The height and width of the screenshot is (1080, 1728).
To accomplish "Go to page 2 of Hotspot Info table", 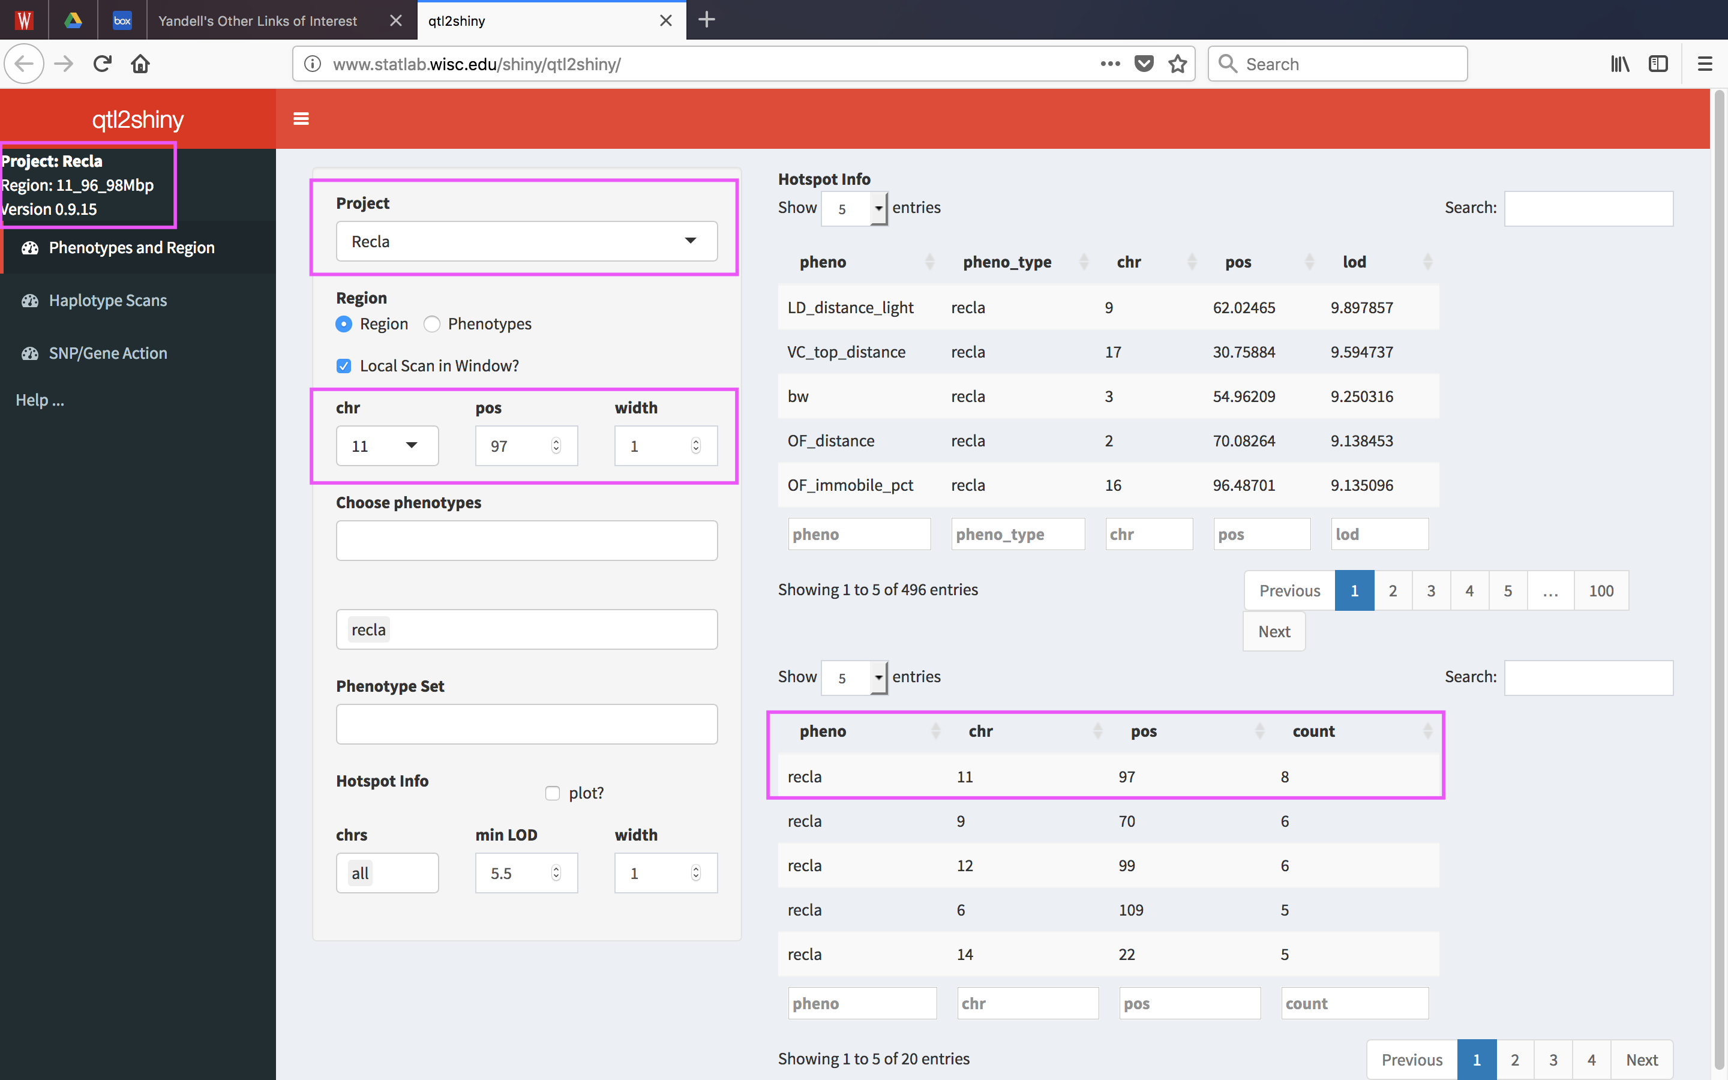I will tap(1393, 591).
